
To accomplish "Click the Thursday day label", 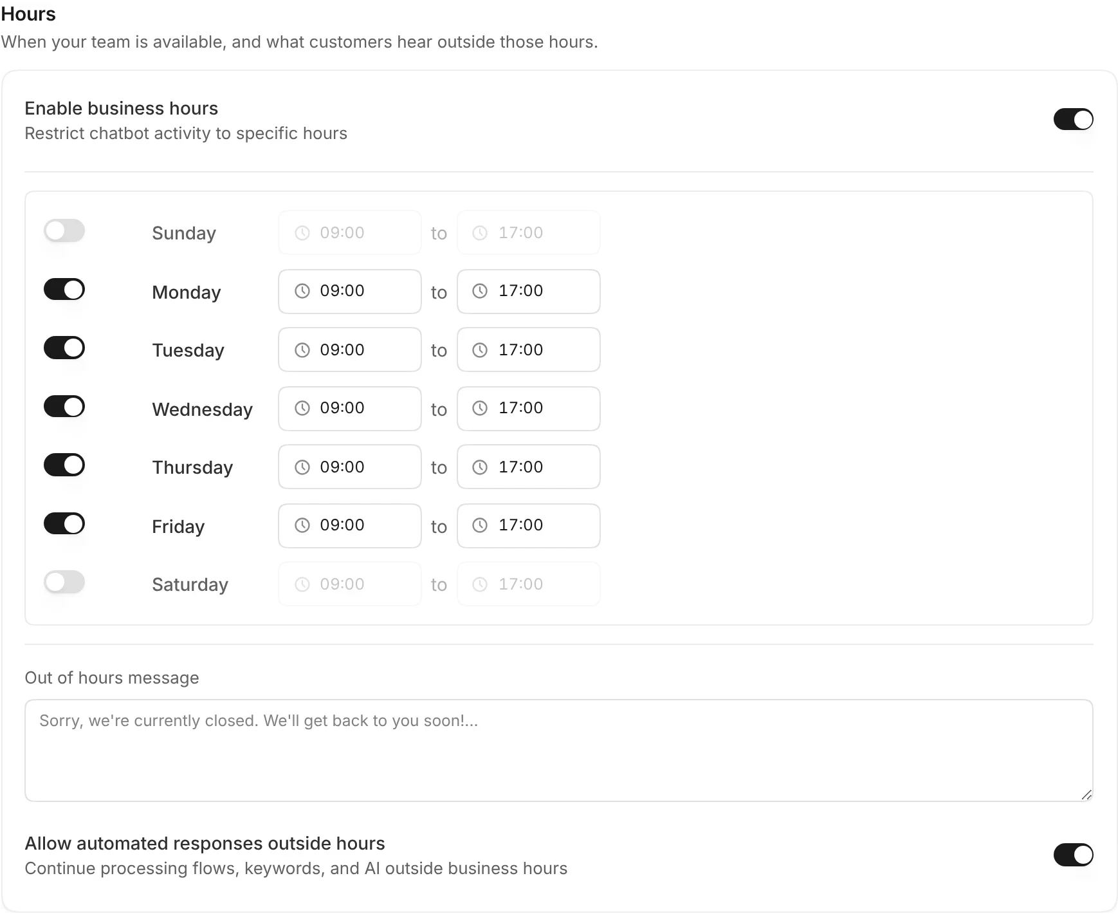I will (x=192, y=467).
